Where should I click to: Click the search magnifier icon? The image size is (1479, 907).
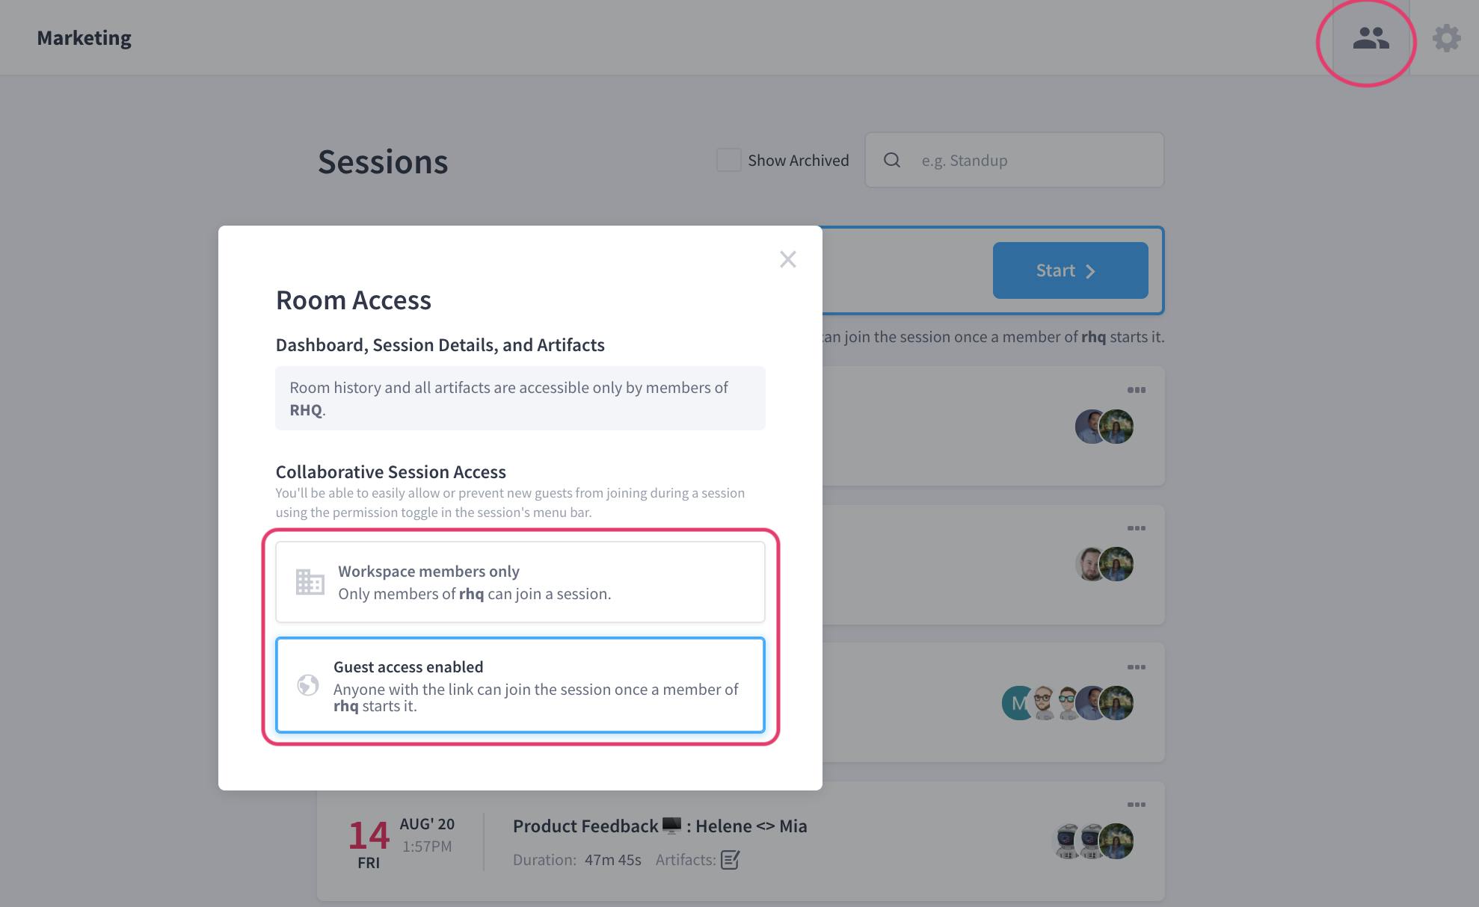(x=892, y=160)
